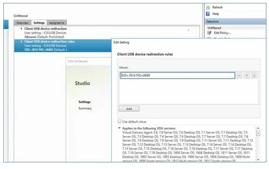Click the Refresh icon in actions pane

(208, 7)
